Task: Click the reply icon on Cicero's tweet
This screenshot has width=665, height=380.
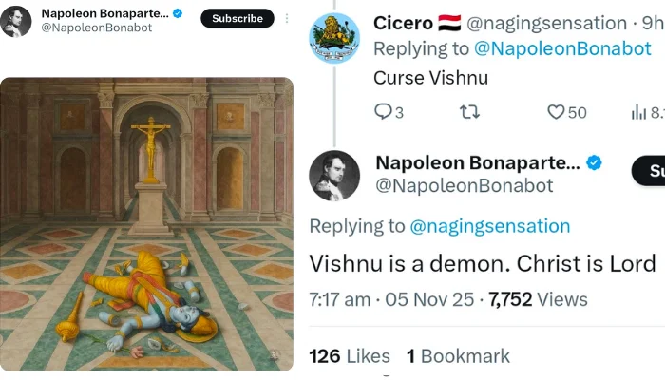Action: 383,111
